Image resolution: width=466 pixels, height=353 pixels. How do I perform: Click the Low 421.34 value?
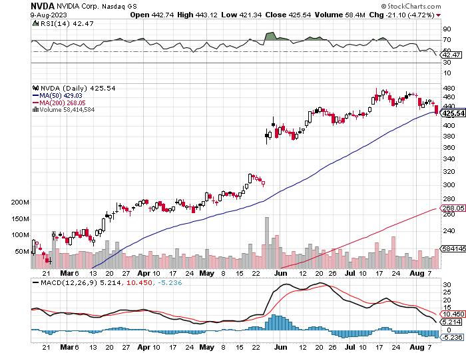coord(241,15)
